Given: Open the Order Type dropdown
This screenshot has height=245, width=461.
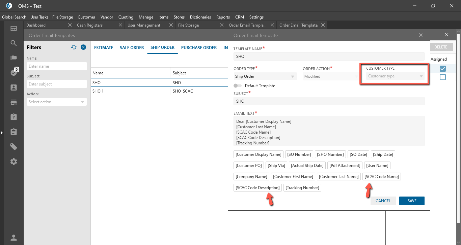Looking at the screenshot, I should (x=265, y=76).
